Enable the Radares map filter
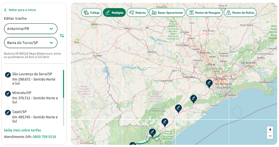Viewport: 279px width, 147px height. coord(137,13)
